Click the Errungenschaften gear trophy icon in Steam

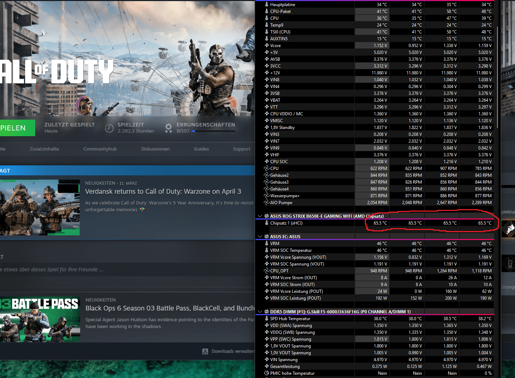tap(168, 128)
